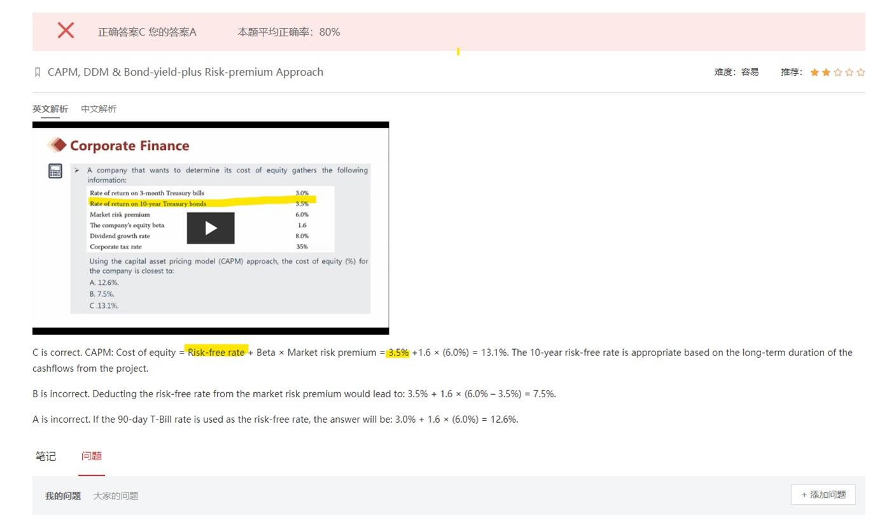Click option 'C .13.1%' in the slide
Screen dimensions: 882x520
pos(104,305)
